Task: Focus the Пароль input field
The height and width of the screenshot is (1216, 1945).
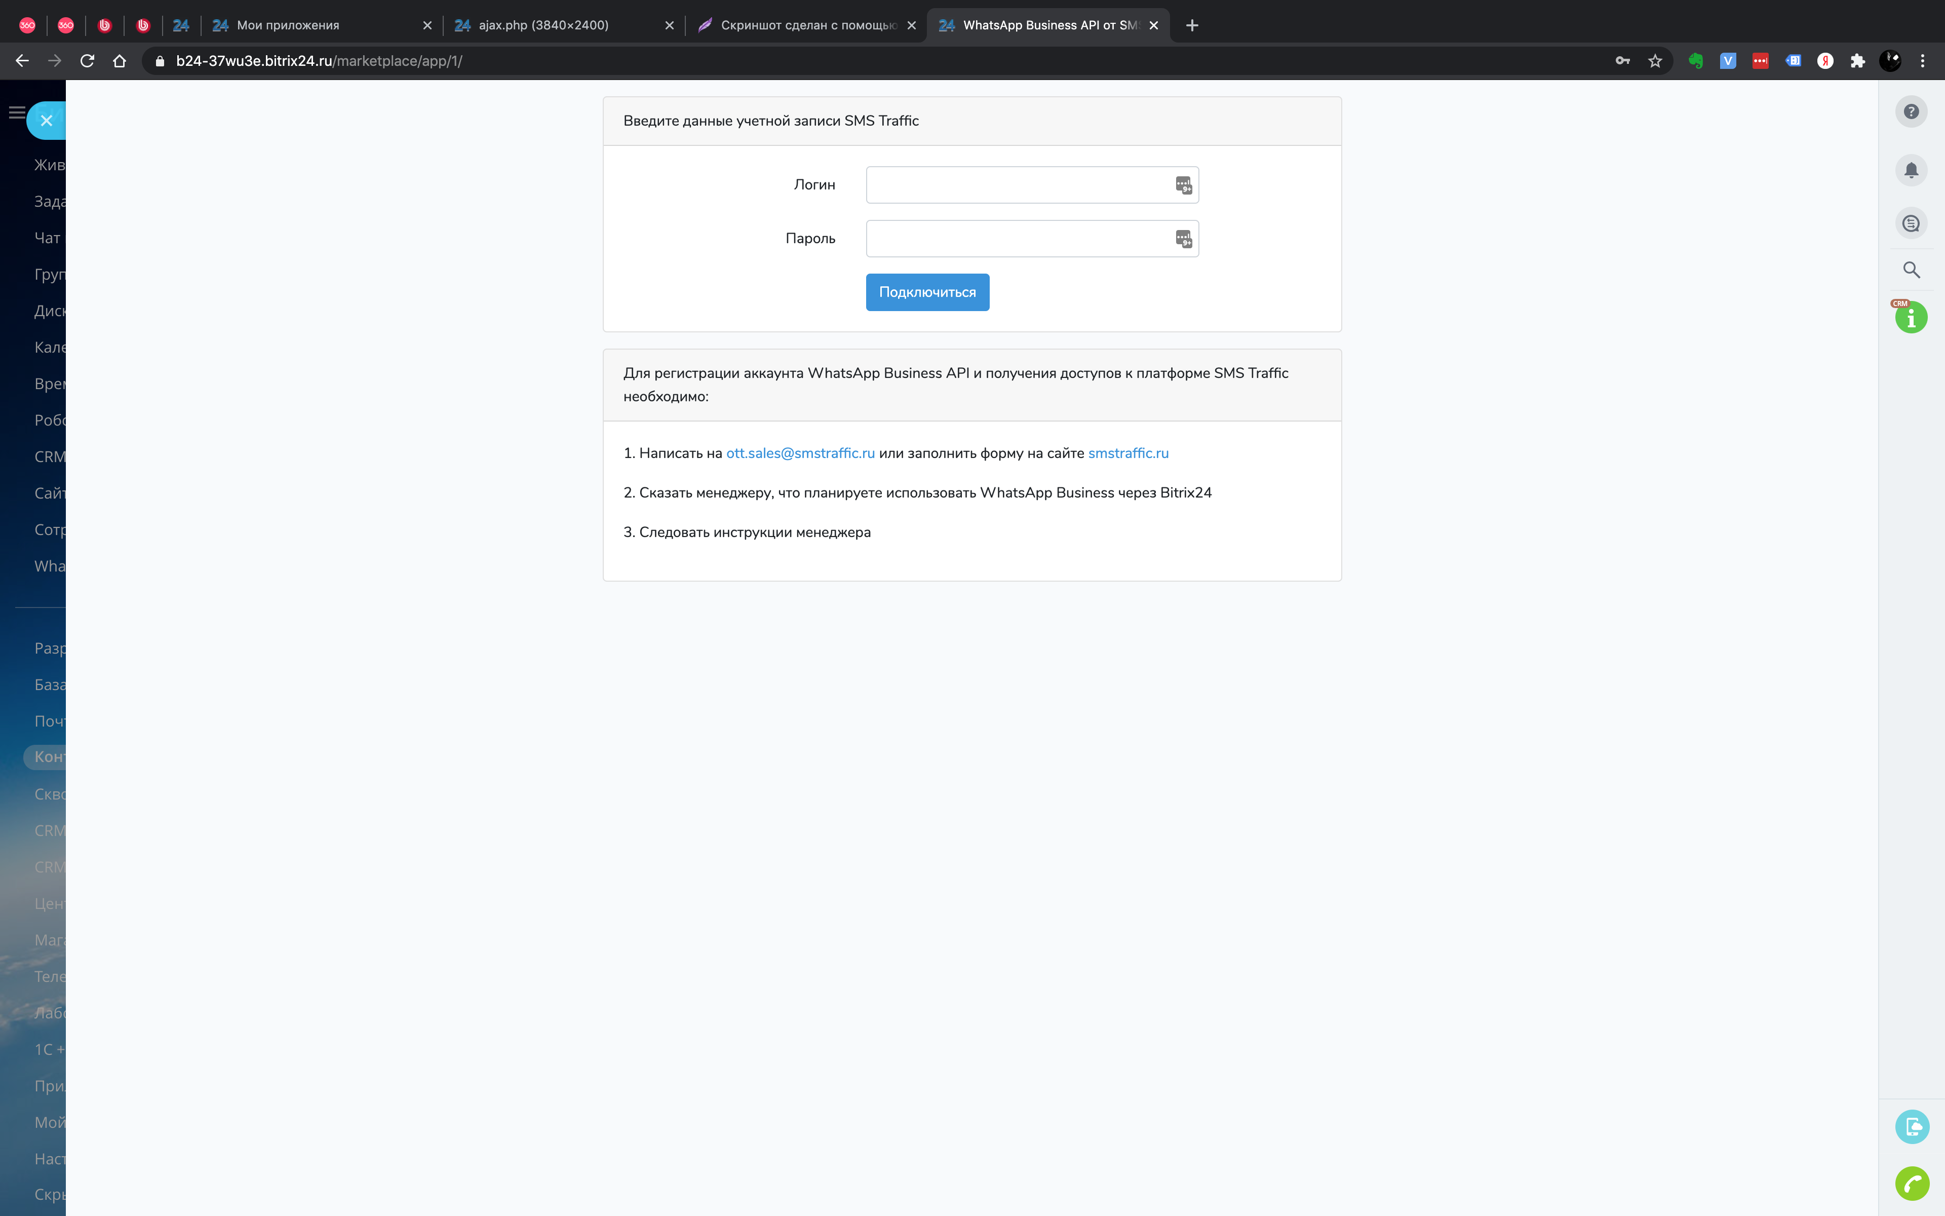Action: pos(1017,239)
